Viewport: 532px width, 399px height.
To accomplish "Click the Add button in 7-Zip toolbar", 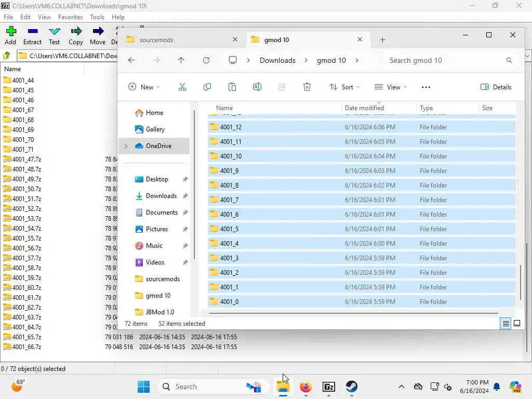I will 10,36.
